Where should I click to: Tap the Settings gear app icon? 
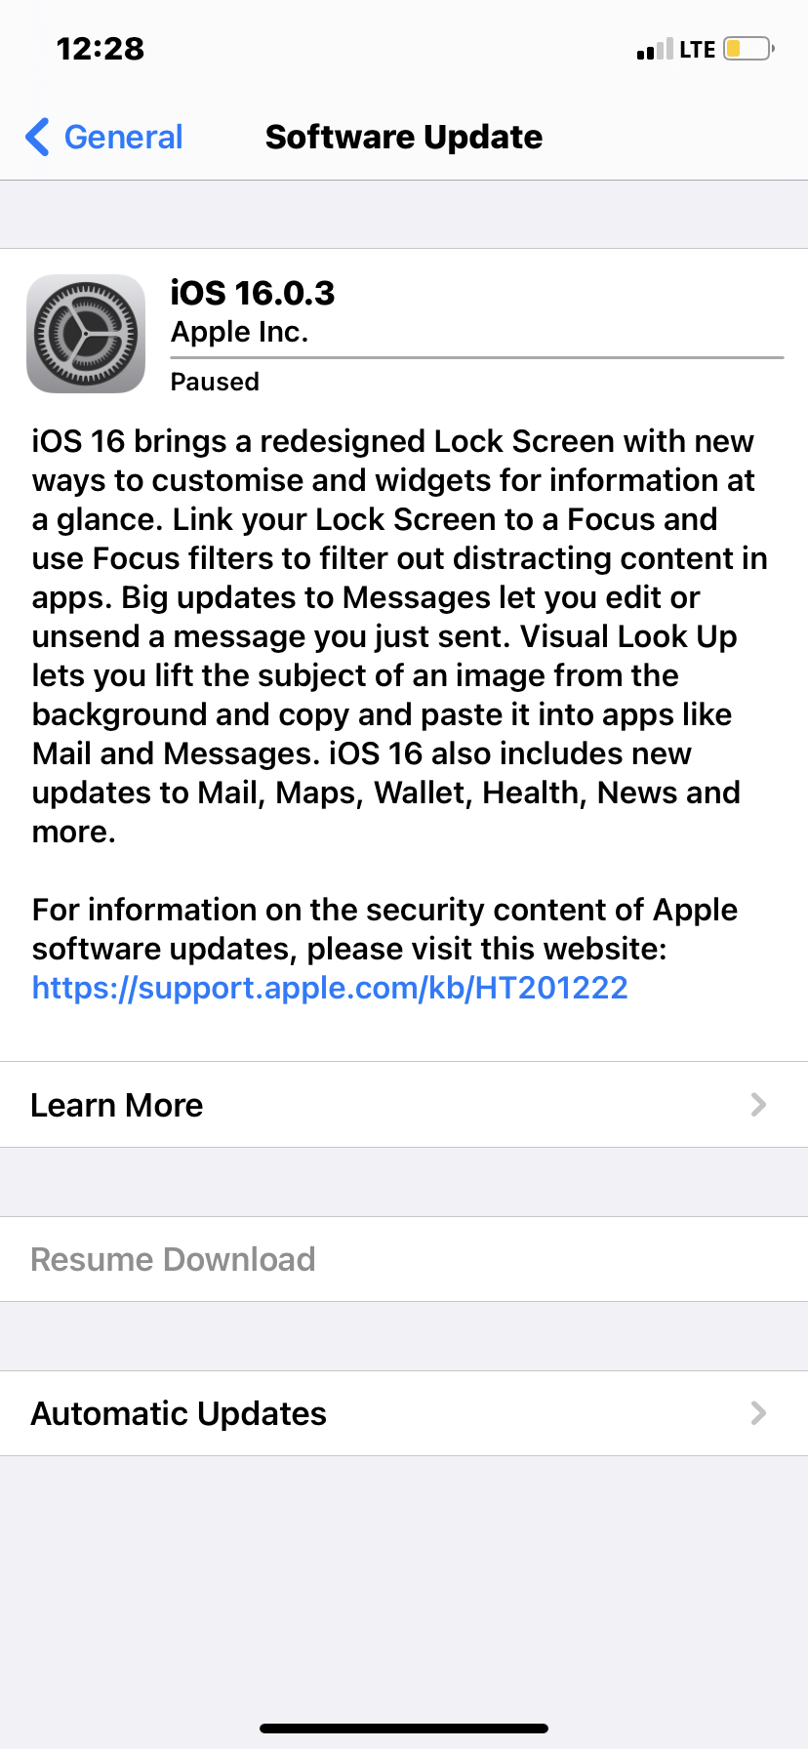coord(86,334)
